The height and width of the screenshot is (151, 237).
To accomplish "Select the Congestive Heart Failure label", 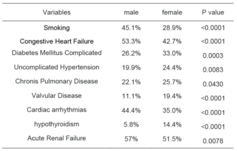I will [57, 41].
